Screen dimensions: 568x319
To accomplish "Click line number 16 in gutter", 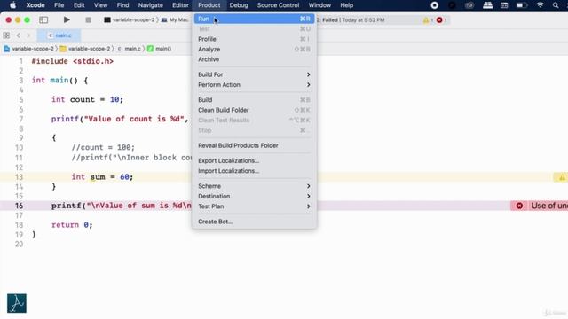I will pyautogui.click(x=19, y=206).
